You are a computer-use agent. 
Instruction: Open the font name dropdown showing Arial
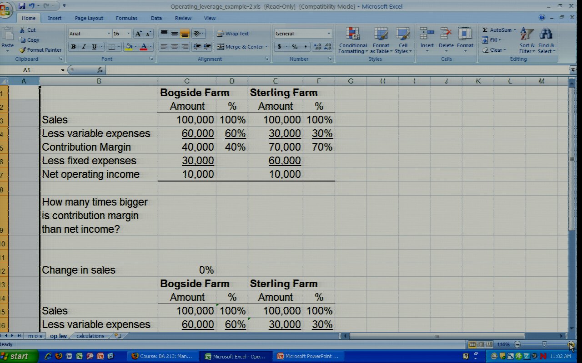[109, 34]
